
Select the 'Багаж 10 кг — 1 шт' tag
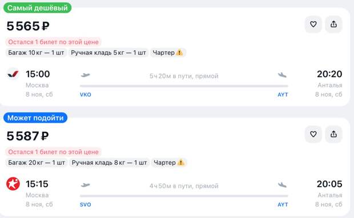(36, 53)
